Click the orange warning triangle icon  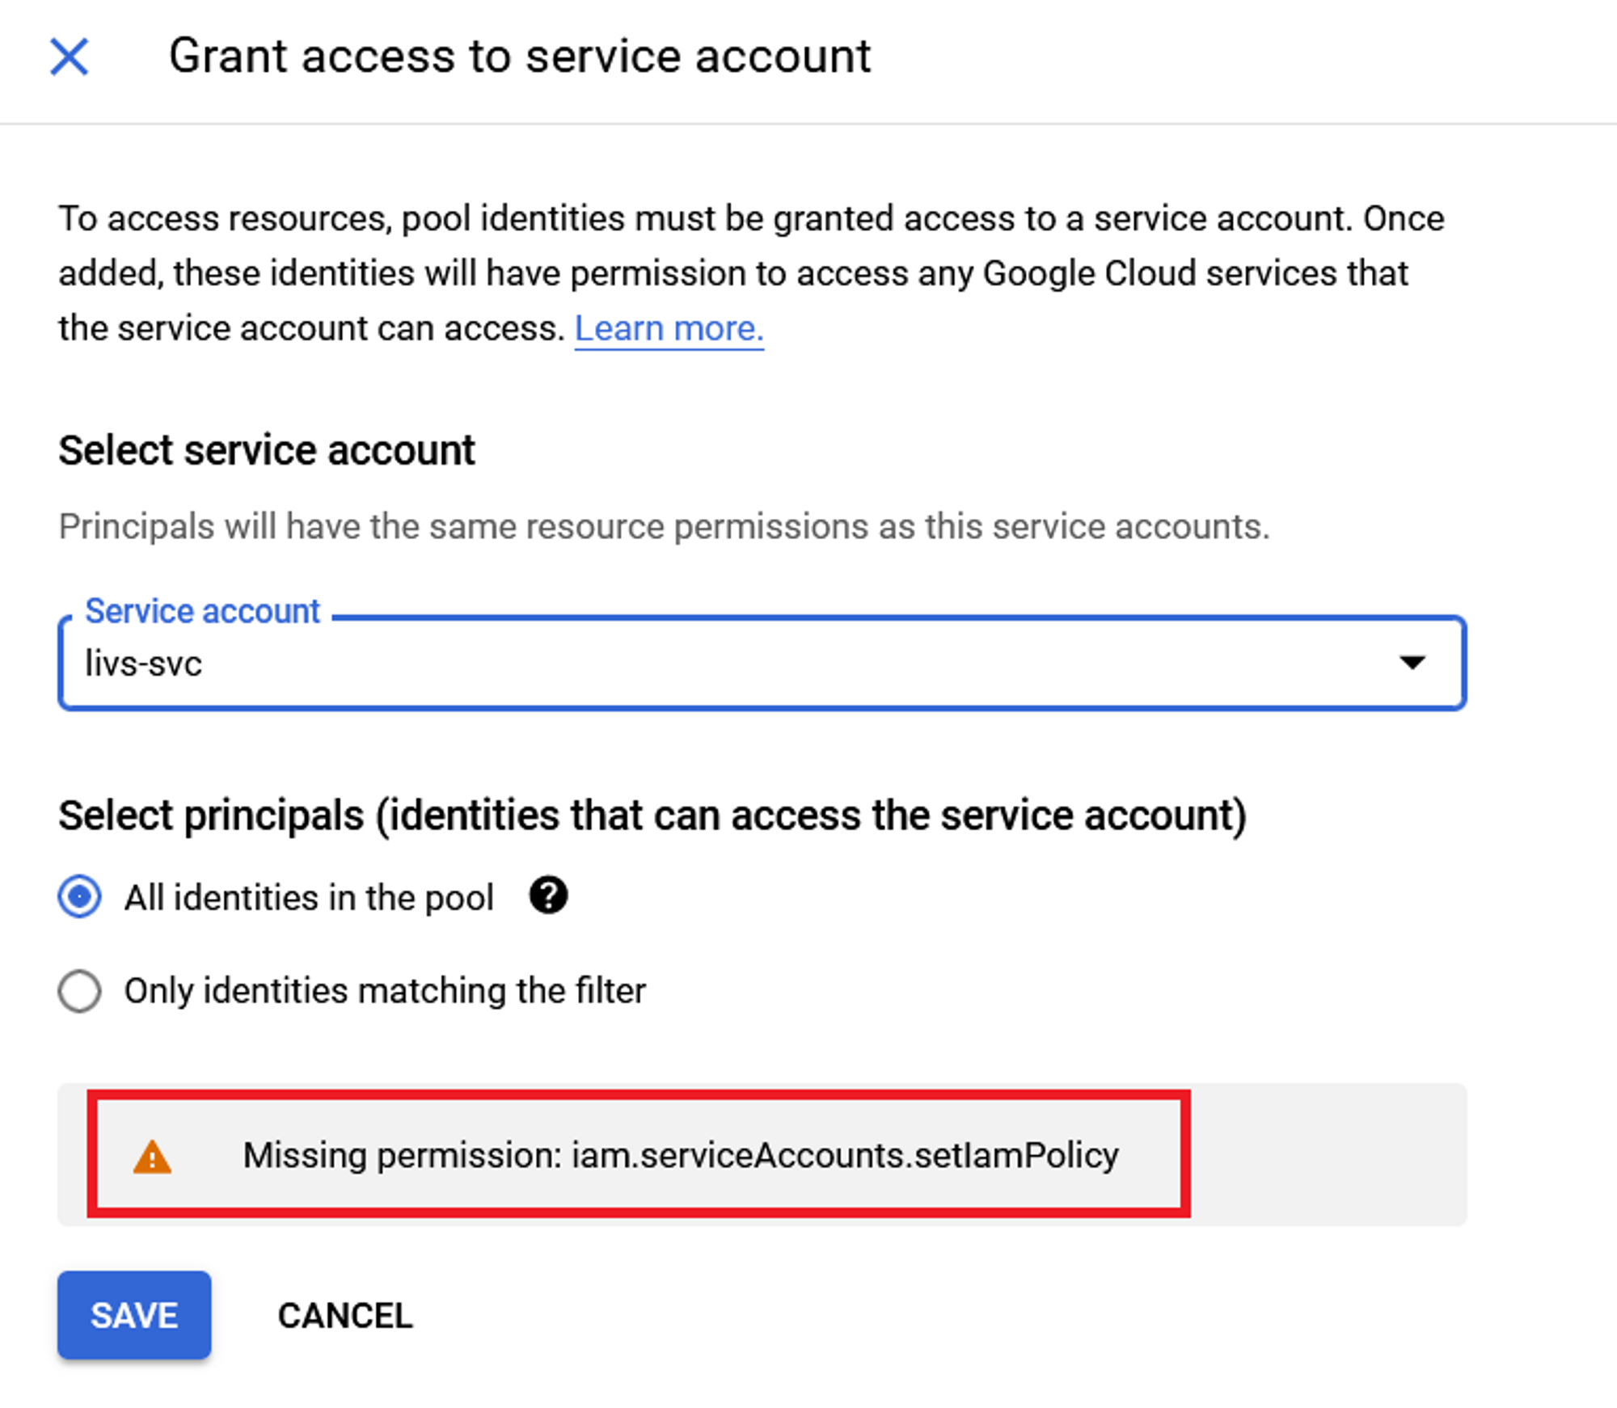tap(152, 1156)
